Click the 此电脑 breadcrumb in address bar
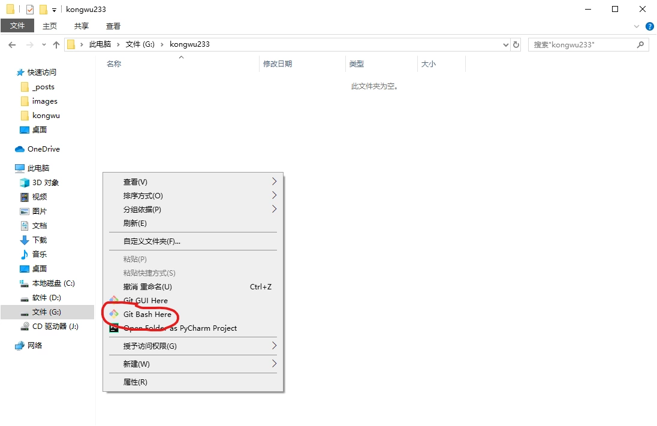The image size is (657, 426). tap(100, 44)
